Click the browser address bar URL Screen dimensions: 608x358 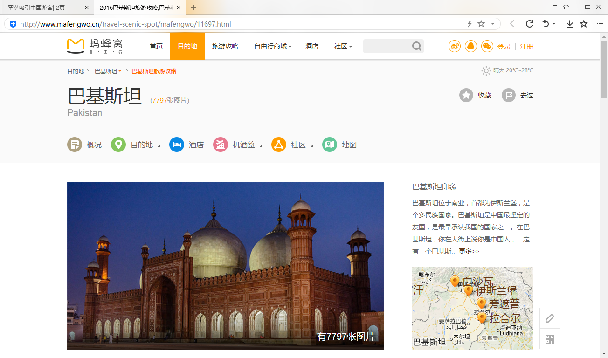(126, 24)
